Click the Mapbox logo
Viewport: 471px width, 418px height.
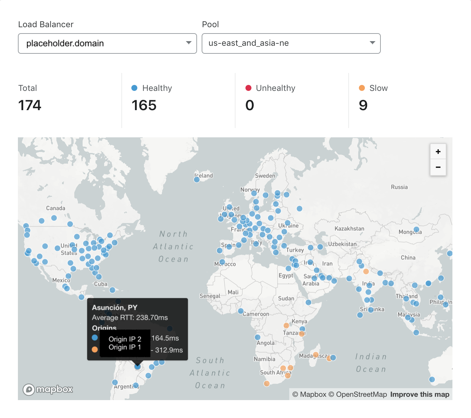(48, 389)
